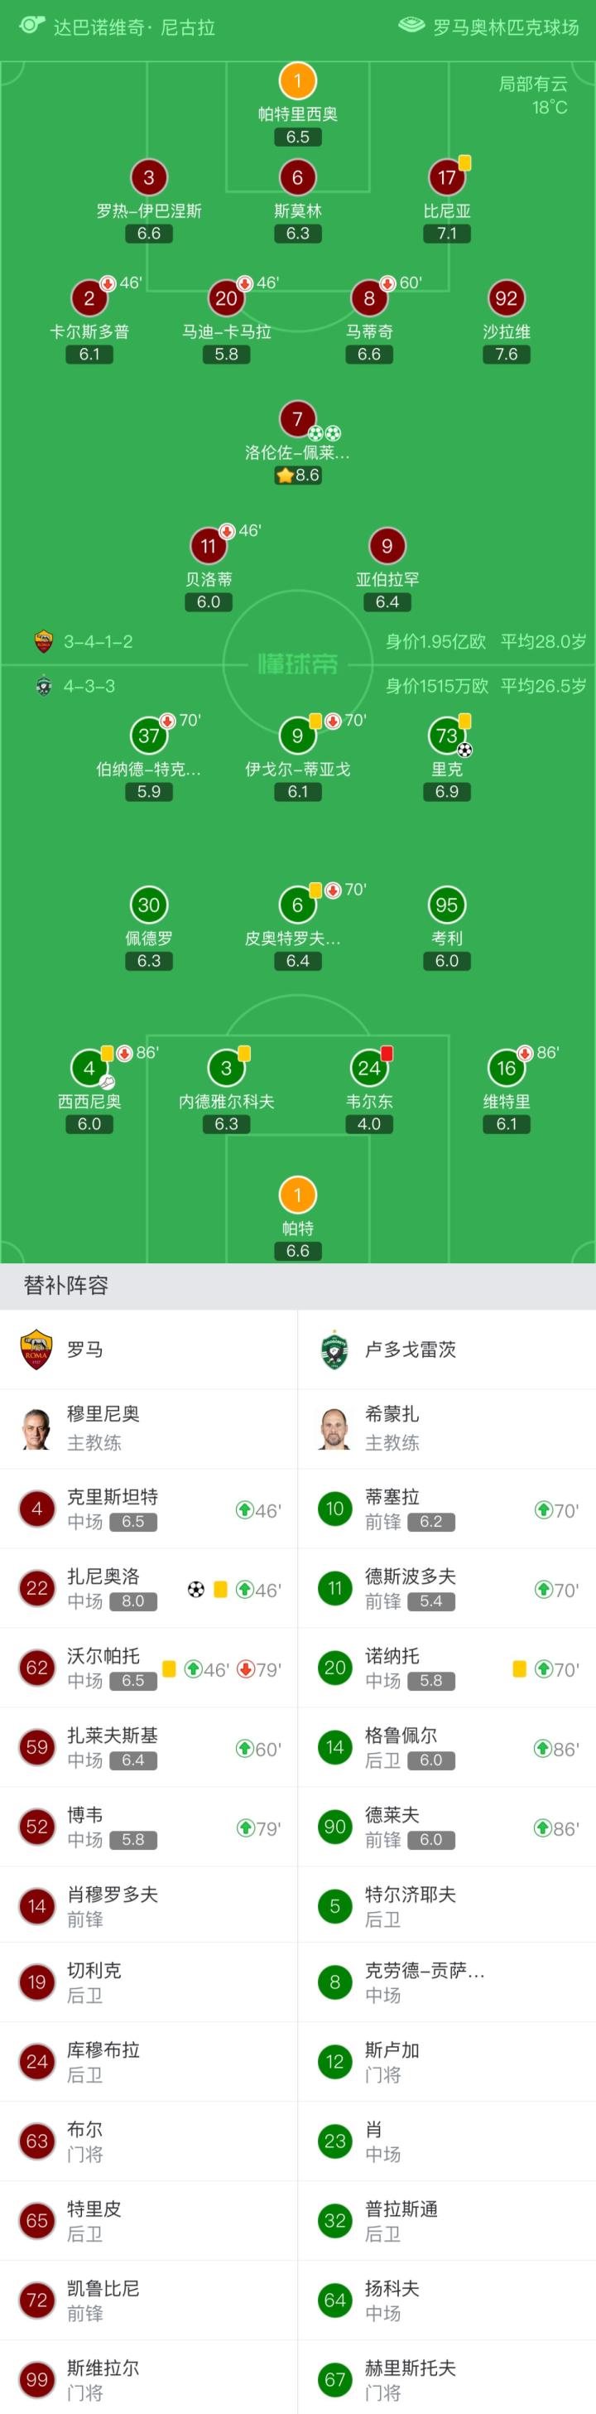Open coach 穆里尼奥's profile photo
The width and height of the screenshot is (596, 2414).
pyautogui.click(x=36, y=1428)
